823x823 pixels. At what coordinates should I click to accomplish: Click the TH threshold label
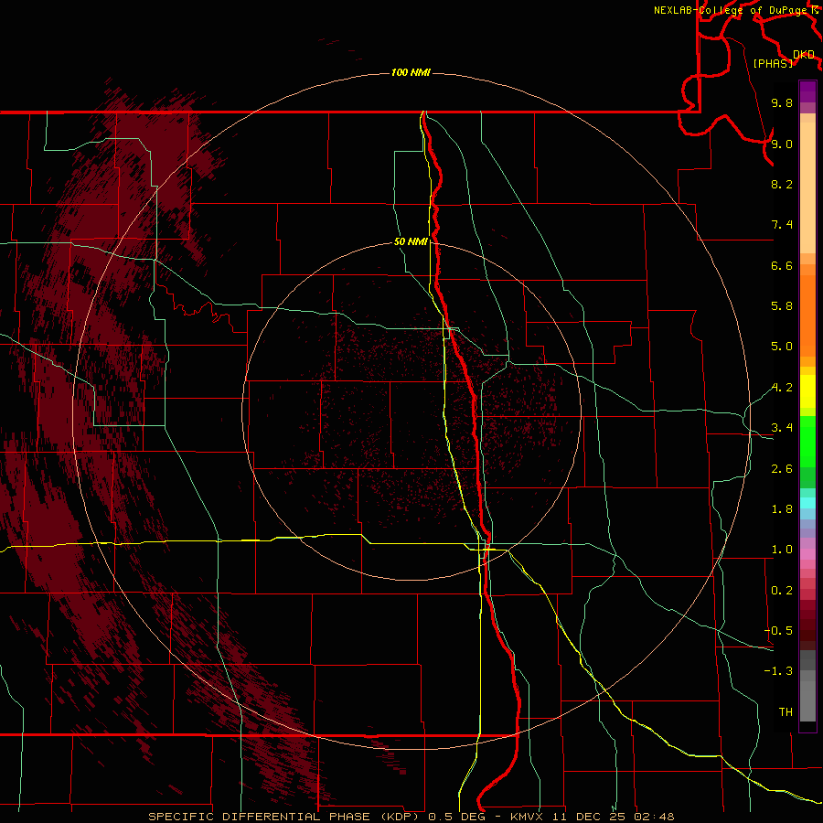(786, 712)
